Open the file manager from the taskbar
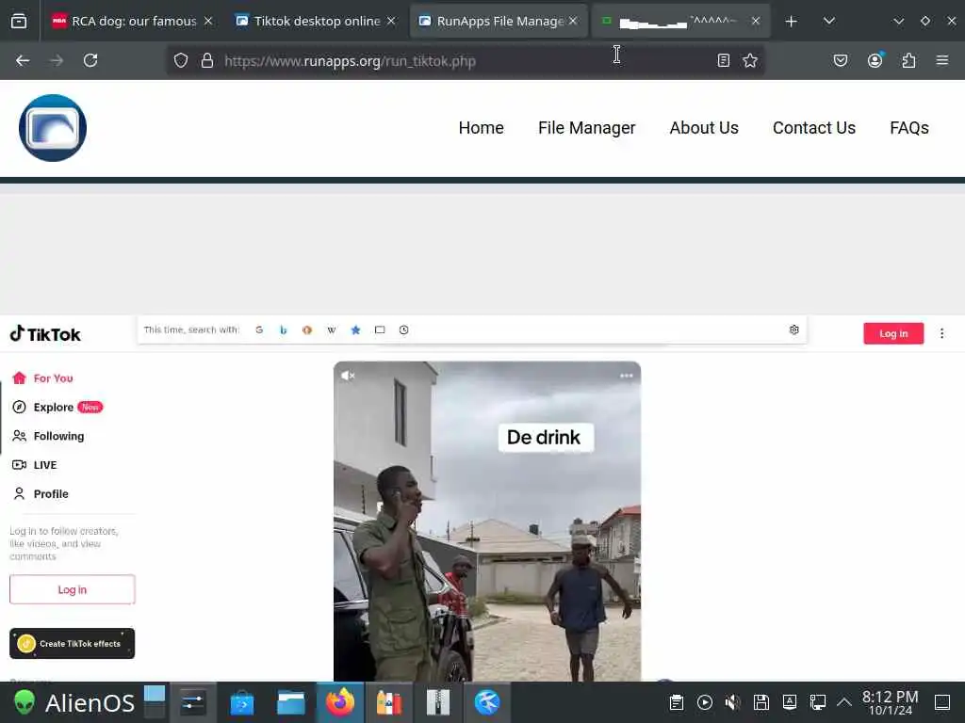965x723 pixels. click(x=291, y=702)
